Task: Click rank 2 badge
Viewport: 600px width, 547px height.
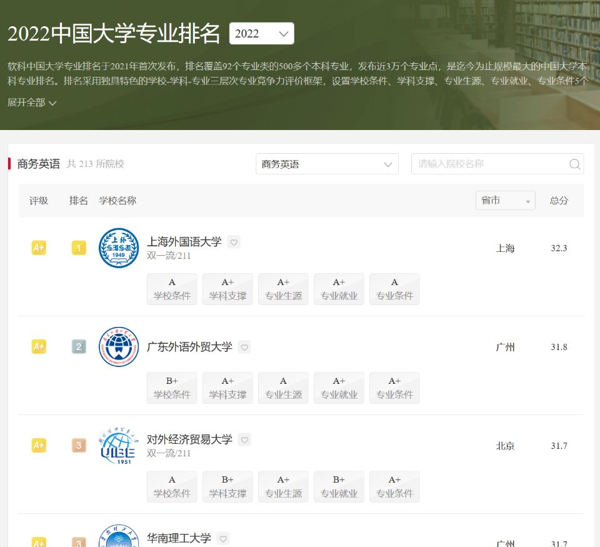Action: click(79, 347)
